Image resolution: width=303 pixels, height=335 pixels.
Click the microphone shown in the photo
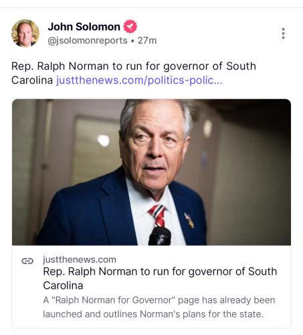tap(160, 236)
